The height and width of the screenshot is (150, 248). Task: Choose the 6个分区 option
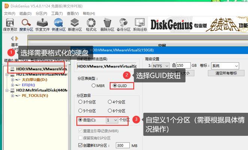[x=110, y=111]
